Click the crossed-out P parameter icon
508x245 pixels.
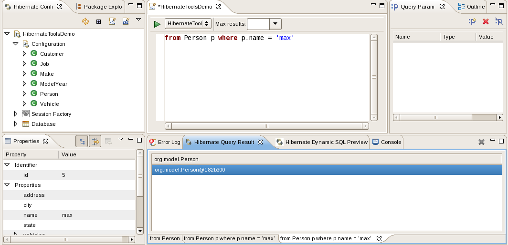pyautogui.click(x=499, y=21)
